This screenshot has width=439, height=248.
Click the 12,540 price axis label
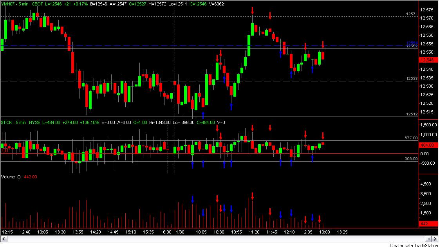[x=427, y=69]
